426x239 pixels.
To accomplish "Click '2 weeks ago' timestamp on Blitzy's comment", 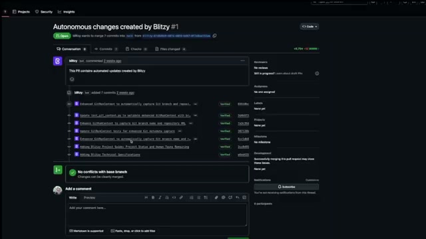I will [x=112, y=61].
